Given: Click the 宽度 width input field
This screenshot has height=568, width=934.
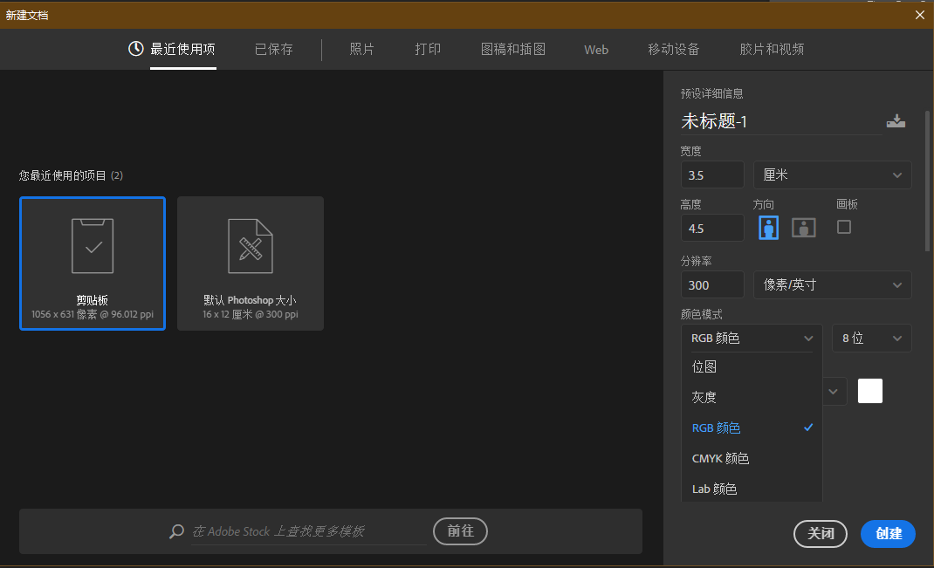Looking at the screenshot, I should [712, 175].
